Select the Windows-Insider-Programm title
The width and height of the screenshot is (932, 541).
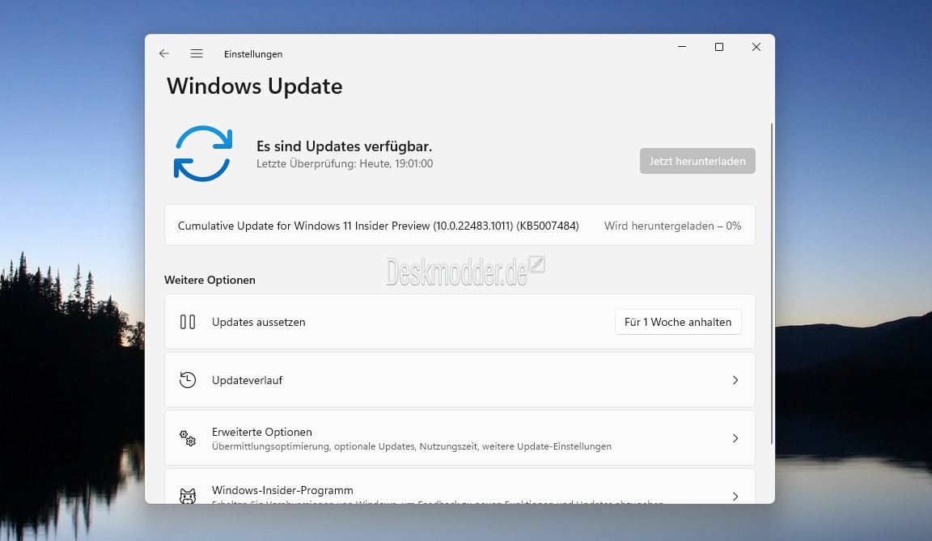click(x=282, y=490)
